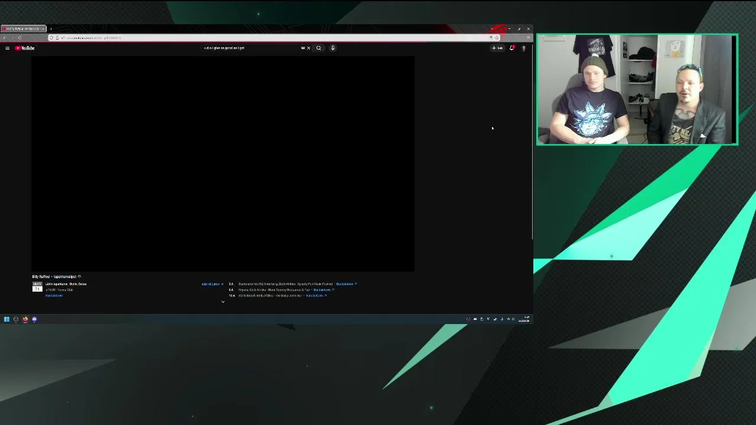Open the orange browser taskbar icon

(25, 319)
